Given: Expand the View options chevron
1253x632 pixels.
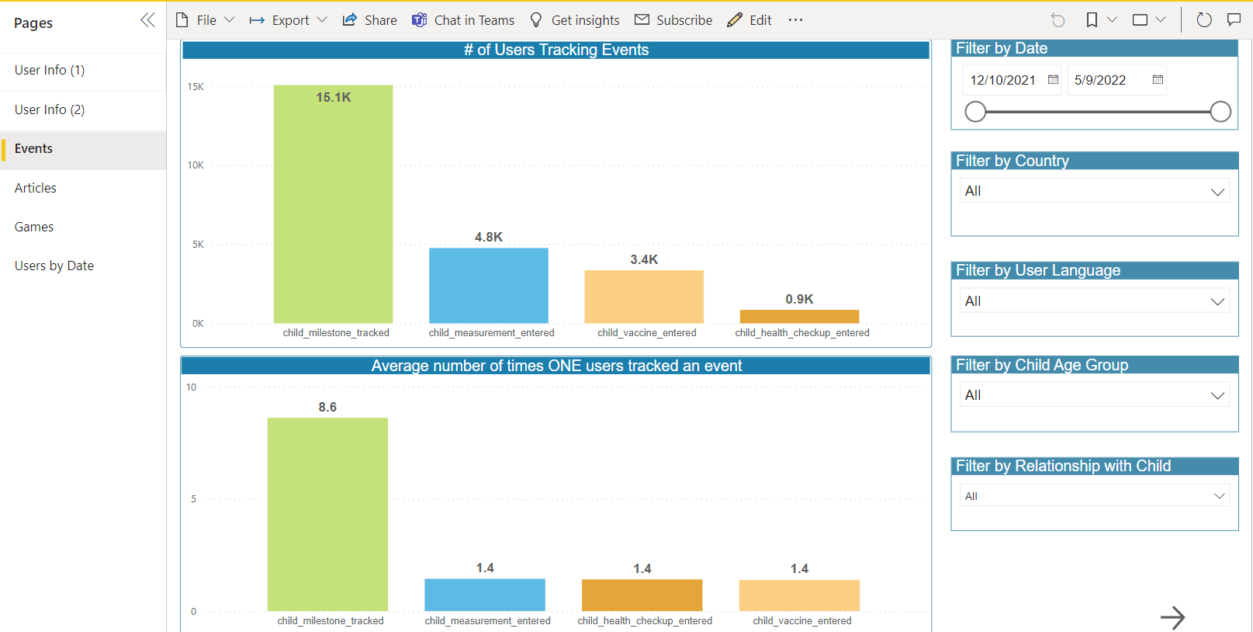Looking at the screenshot, I should coord(1161,20).
